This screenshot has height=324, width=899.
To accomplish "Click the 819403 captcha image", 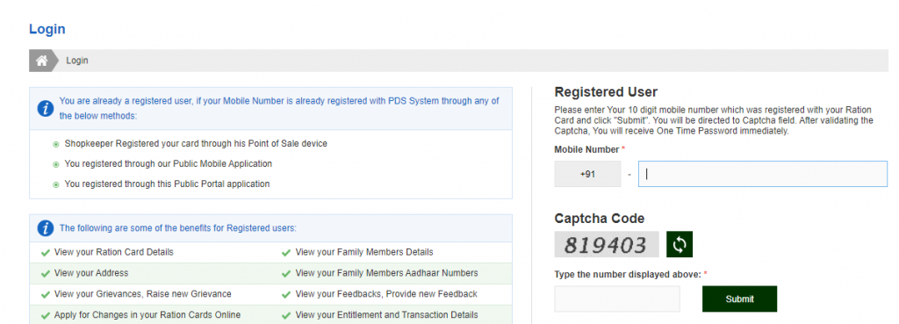I will coord(607,245).
